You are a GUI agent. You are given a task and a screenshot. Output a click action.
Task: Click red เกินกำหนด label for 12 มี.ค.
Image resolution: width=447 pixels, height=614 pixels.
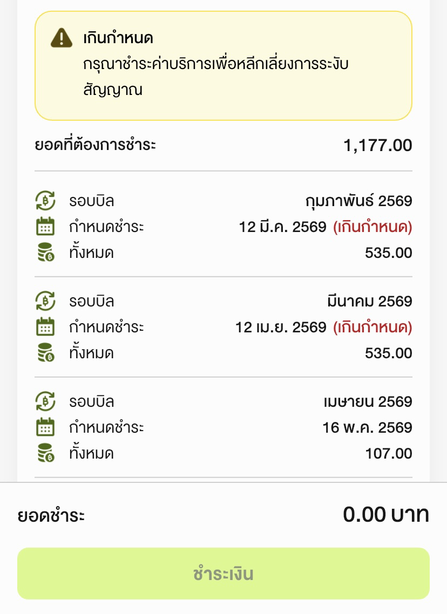click(372, 227)
